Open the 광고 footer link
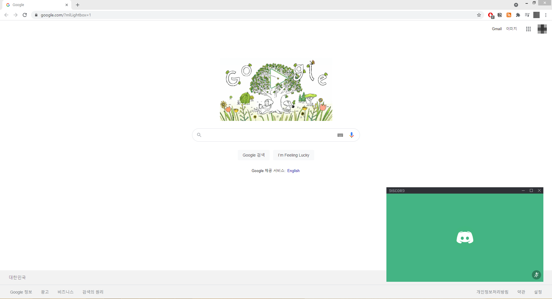This screenshot has width=552, height=299. click(x=45, y=292)
